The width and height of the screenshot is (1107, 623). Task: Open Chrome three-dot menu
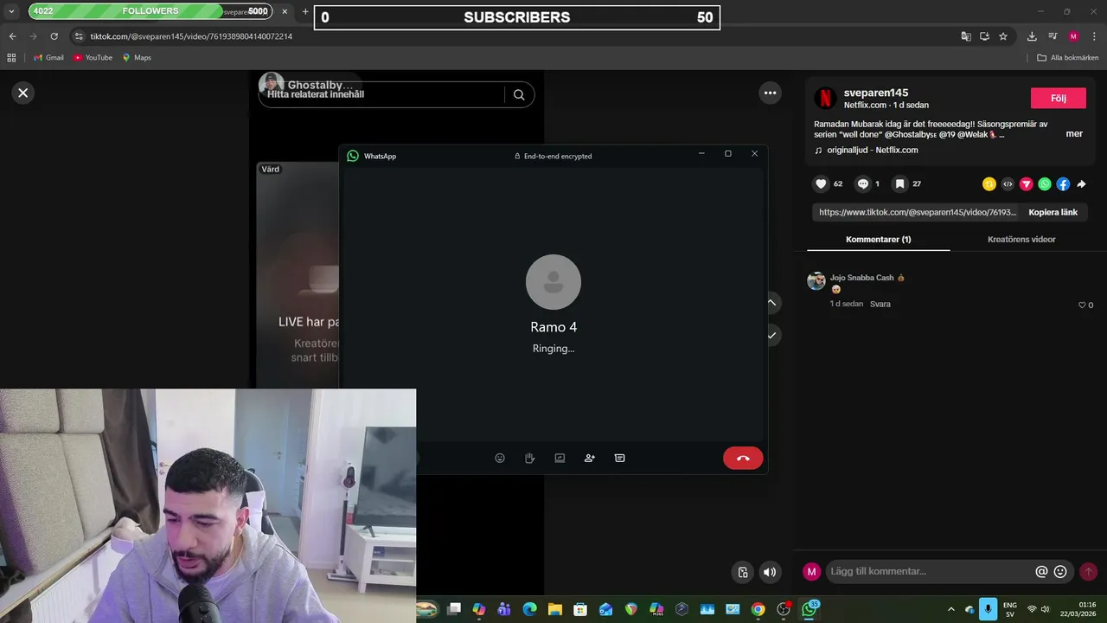pos(1093,36)
